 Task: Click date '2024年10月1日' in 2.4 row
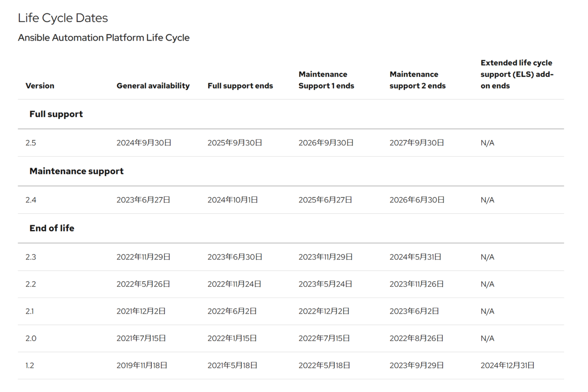click(233, 200)
